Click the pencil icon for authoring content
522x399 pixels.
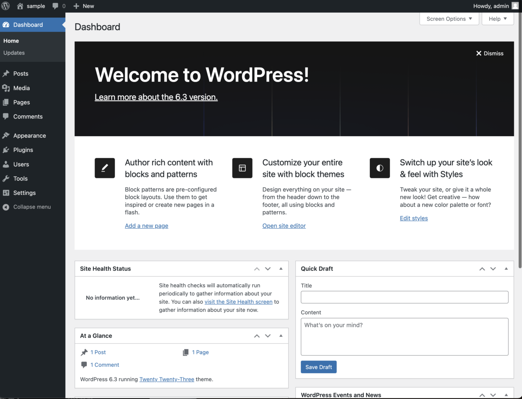point(105,168)
